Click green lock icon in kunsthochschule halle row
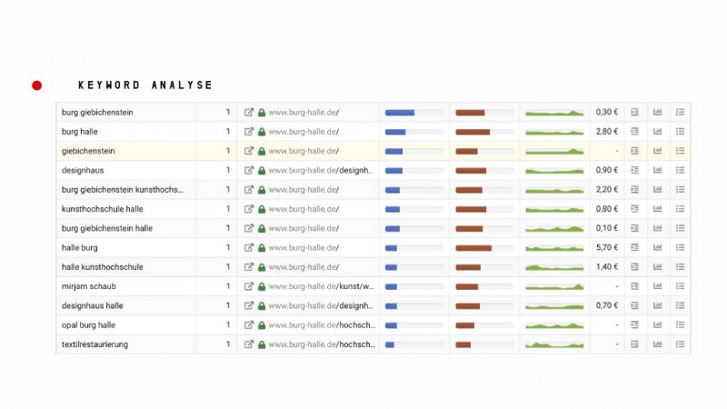Screen dimensions: 727x409 (262, 209)
